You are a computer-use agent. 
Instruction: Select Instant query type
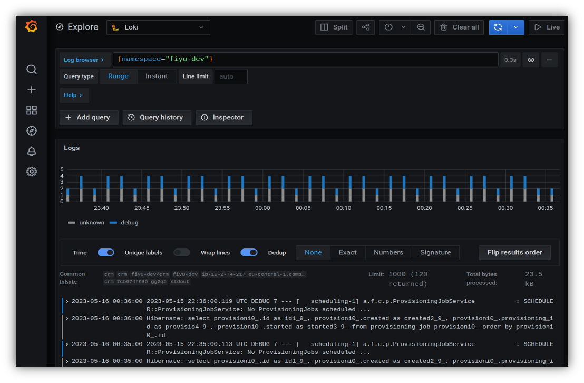coord(157,76)
